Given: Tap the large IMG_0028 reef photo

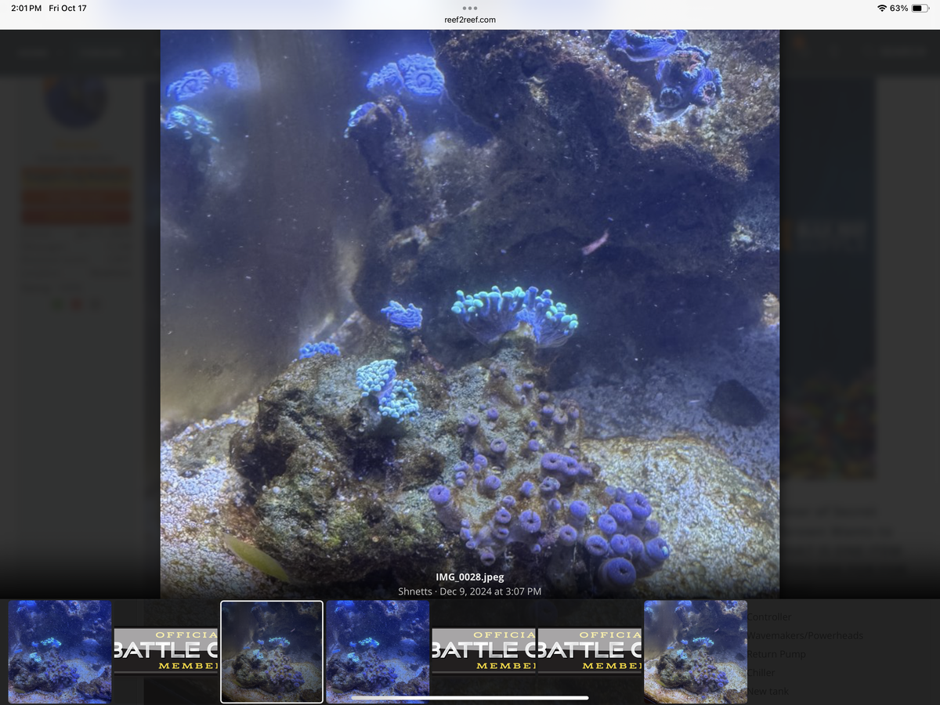Looking at the screenshot, I should [x=470, y=314].
